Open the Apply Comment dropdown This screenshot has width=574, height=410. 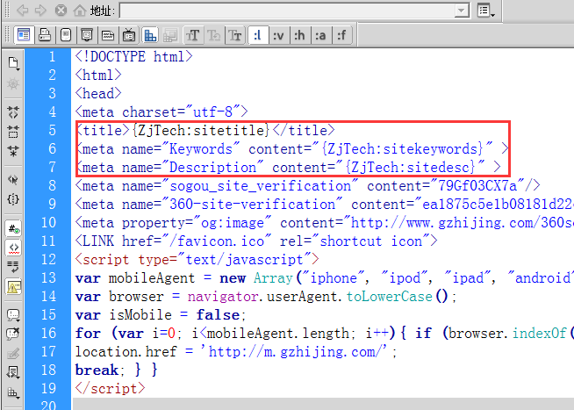(x=13, y=314)
